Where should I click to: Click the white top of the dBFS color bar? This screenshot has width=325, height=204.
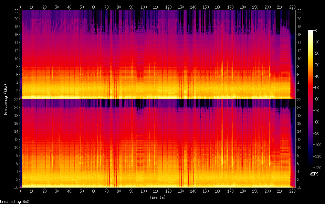pos(311,32)
